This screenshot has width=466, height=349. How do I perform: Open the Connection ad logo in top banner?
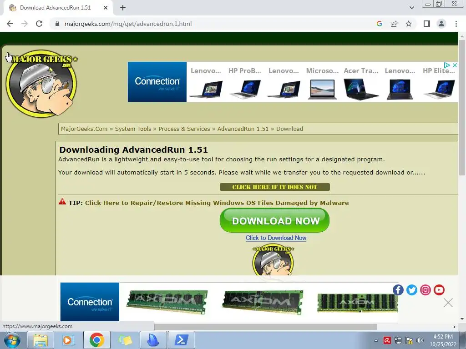pyautogui.click(x=157, y=82)
